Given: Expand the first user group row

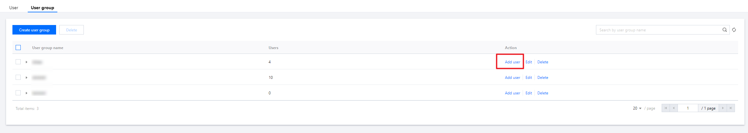Looking at the screenshot, I should pyautogui.click(x=26, y=62).
